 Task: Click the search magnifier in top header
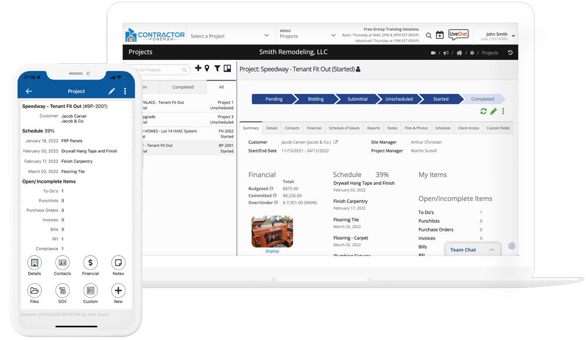[x=429, y=36]
